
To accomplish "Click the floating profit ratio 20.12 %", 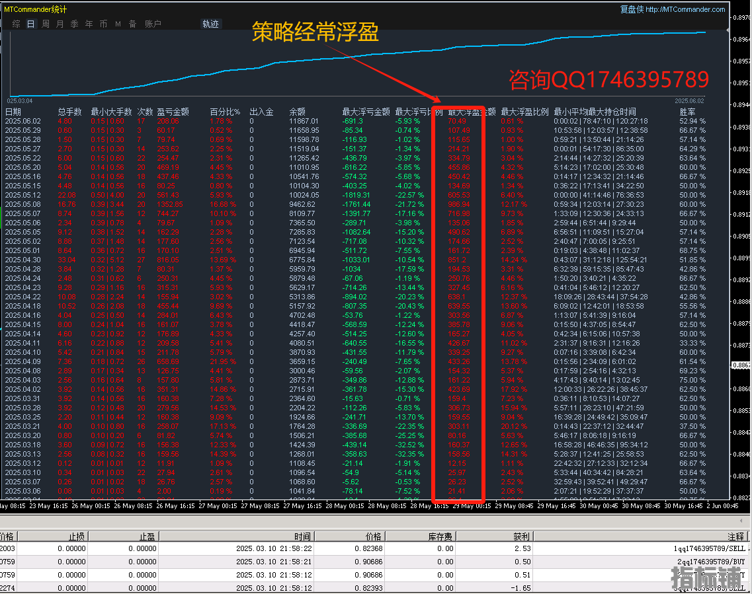I will tap(514, 426).
